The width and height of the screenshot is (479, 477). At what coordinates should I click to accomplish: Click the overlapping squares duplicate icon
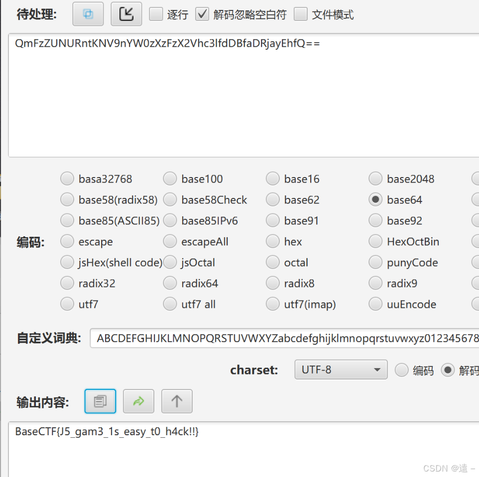point(88,14)
